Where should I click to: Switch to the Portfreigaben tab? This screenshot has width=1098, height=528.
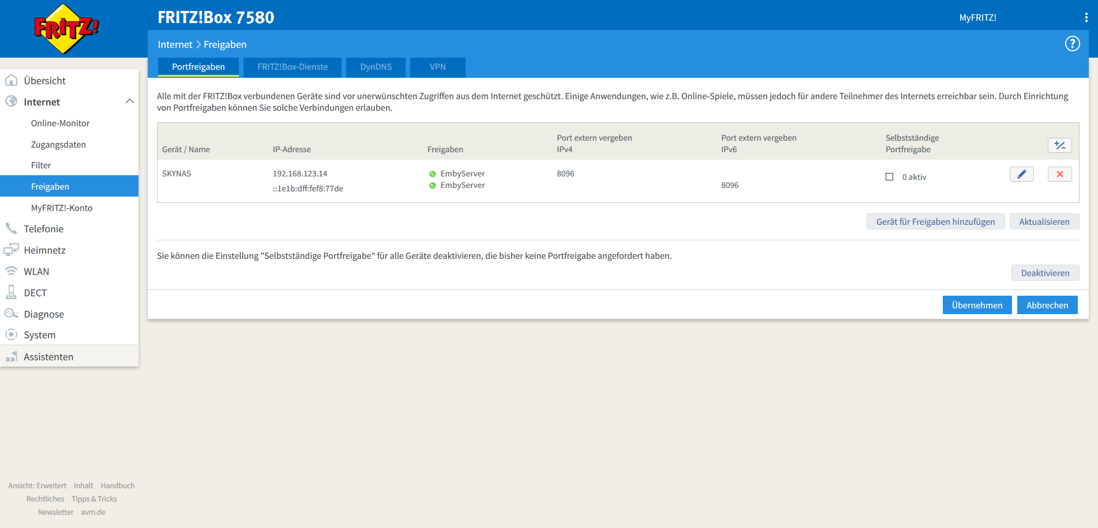[x=198, y=67]
